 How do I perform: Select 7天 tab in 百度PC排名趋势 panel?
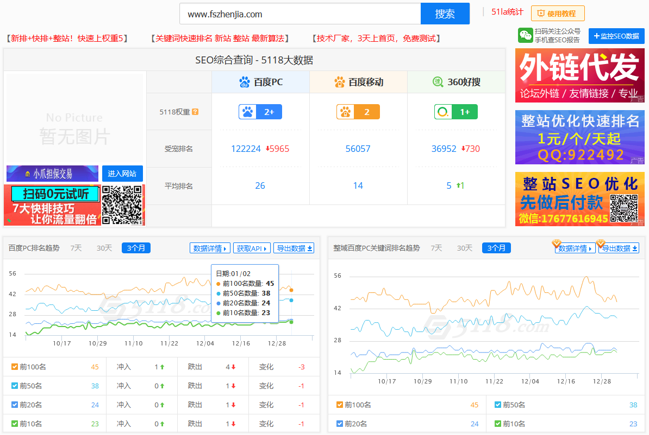(x=76, y=248)
